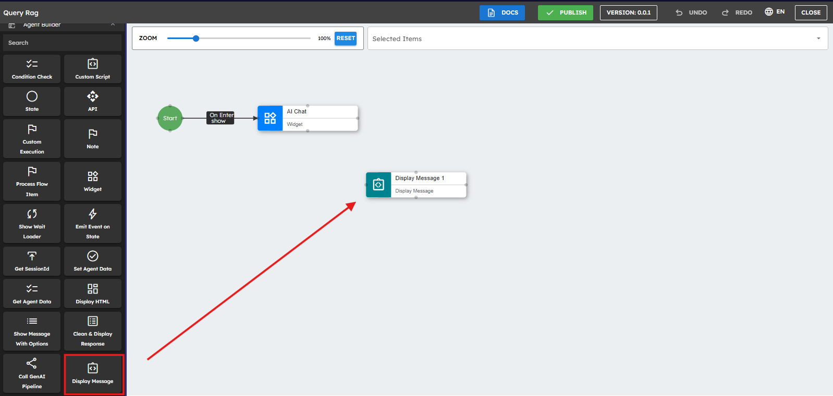The width and height of the screenshot is (833, 396).
Task: Select the Show Wait Loader item
Action: [32, 224]
